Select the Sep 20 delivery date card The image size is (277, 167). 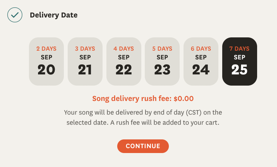tap(46, 61)
